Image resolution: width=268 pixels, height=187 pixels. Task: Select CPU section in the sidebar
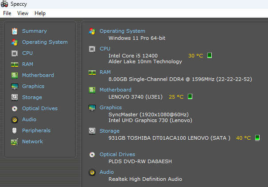(27, 53)
